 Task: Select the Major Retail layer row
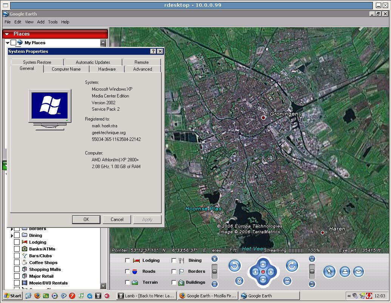point(41,276)
